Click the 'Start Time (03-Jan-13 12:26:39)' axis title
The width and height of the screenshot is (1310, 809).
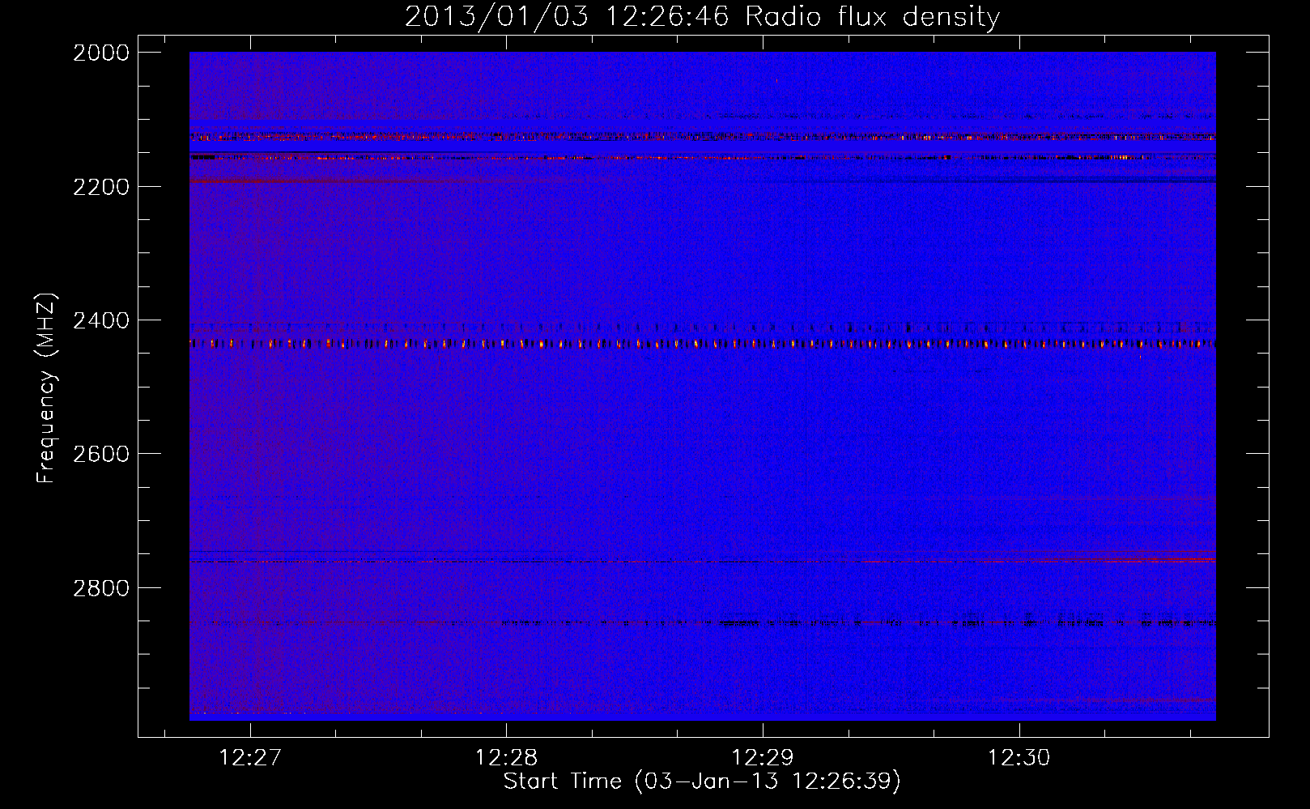702,781
